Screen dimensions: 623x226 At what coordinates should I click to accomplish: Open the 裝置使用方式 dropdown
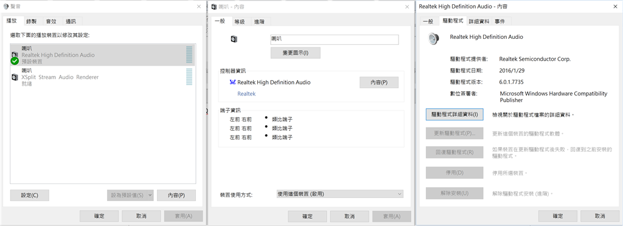coord(339,194)
